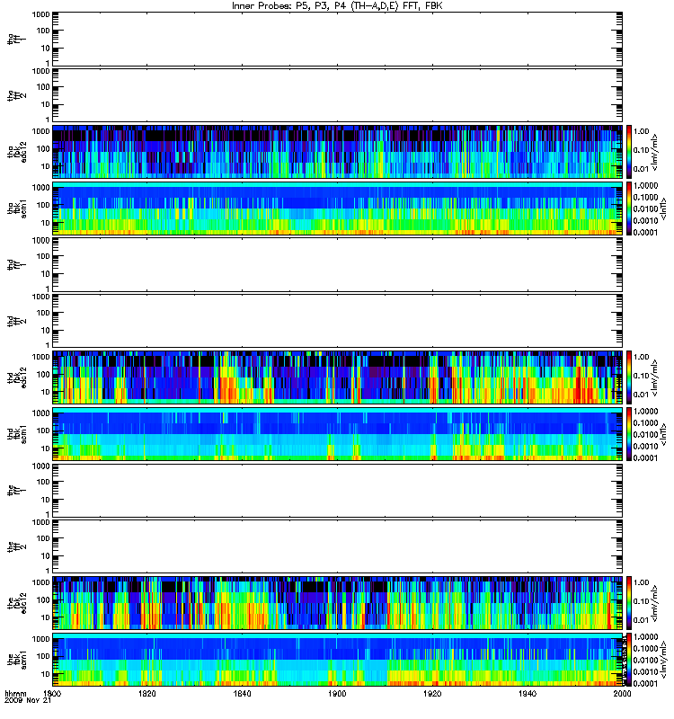
Task: Click '<|nT|>' unit label of tha scm1 color bar
Action: (x=663, y=209)
